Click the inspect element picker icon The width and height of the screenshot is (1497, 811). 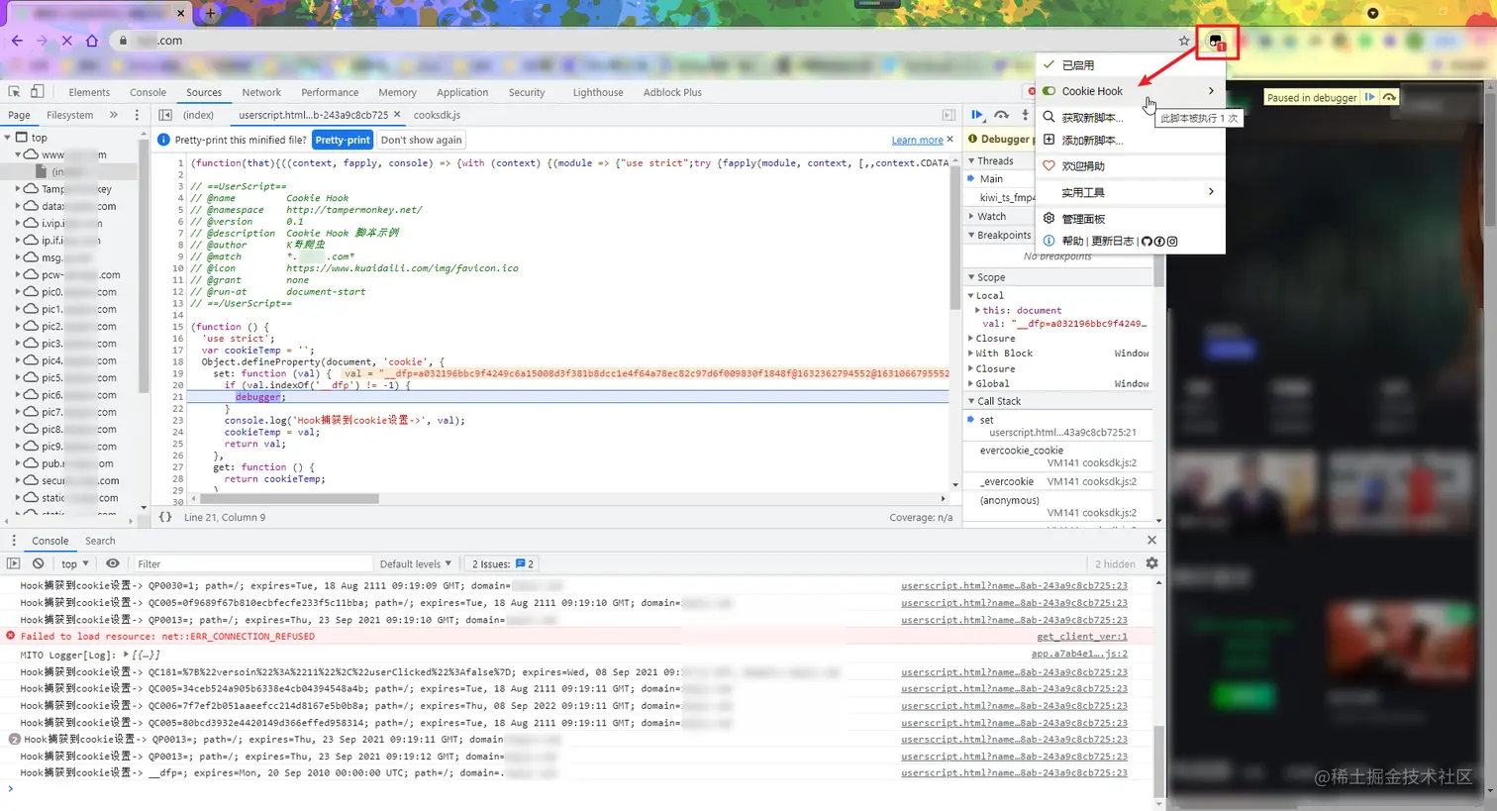pos(14,92)
